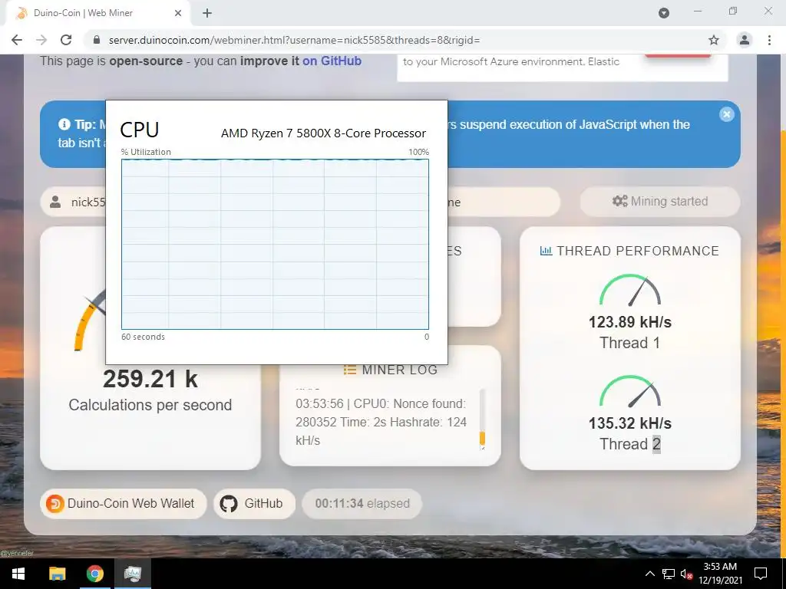
Task: Follow the 'on GitHub' link
Action: pos(332,61)
